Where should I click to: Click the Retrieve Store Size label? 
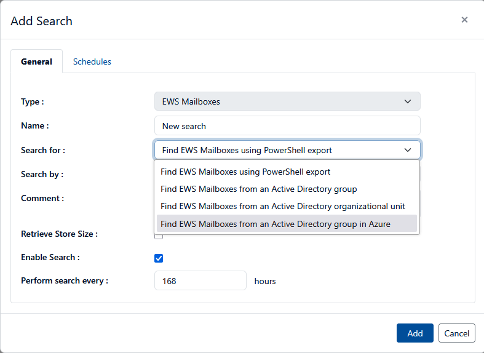click(59, 234)
